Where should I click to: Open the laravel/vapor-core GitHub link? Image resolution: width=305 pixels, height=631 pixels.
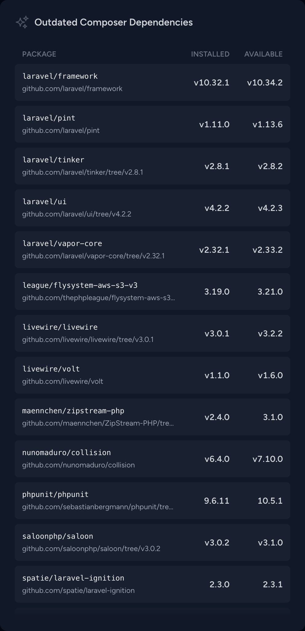[93, 256]
